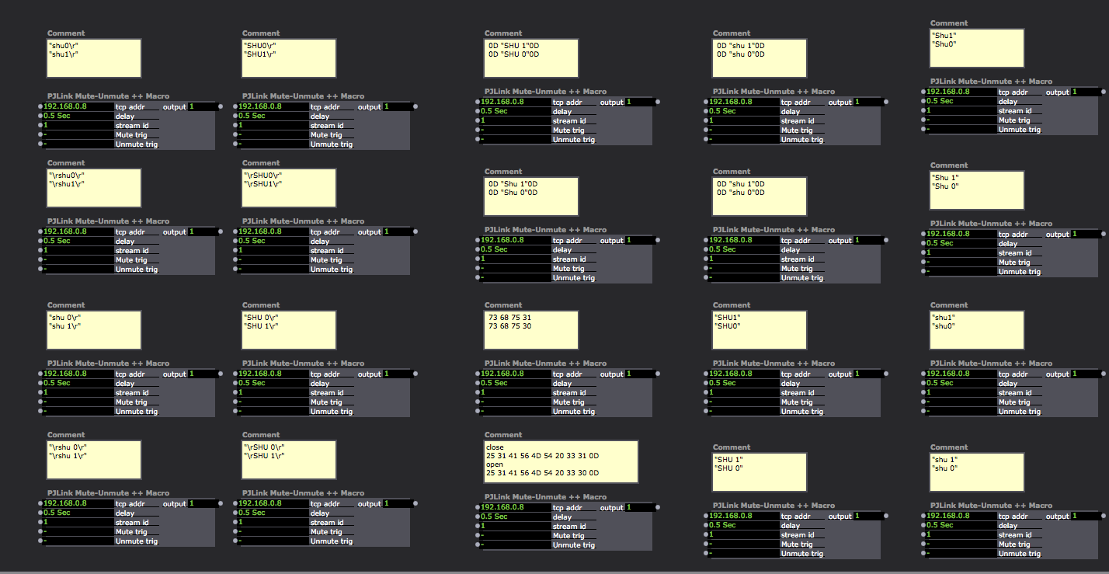Select the comment reading "\rshu0\r"
The width and height of the screenshot is (1109, 574).
(x=95, y=188)
